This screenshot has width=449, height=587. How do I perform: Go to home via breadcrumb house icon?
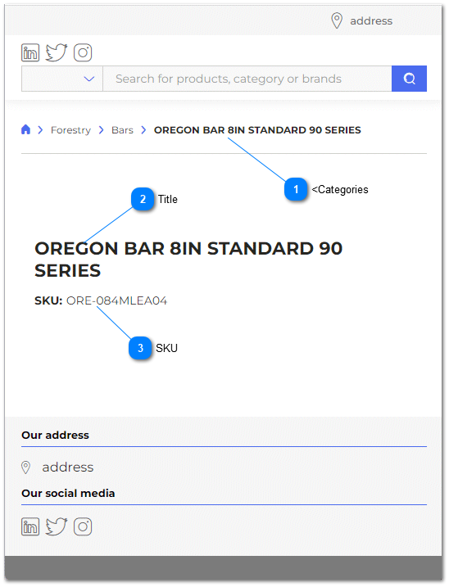pyautogui.click(x=25, y=129)
